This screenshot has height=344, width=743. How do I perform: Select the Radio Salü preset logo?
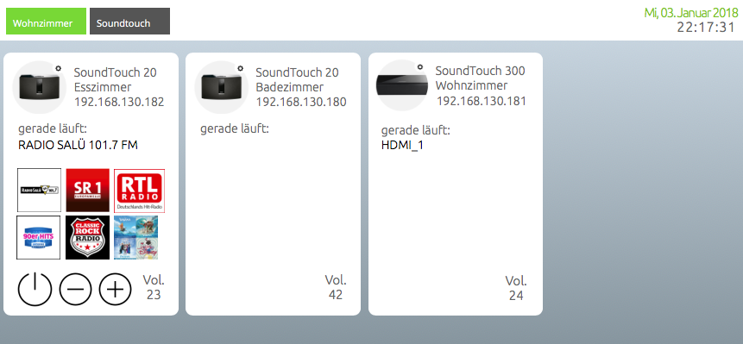tap(40, 190)
